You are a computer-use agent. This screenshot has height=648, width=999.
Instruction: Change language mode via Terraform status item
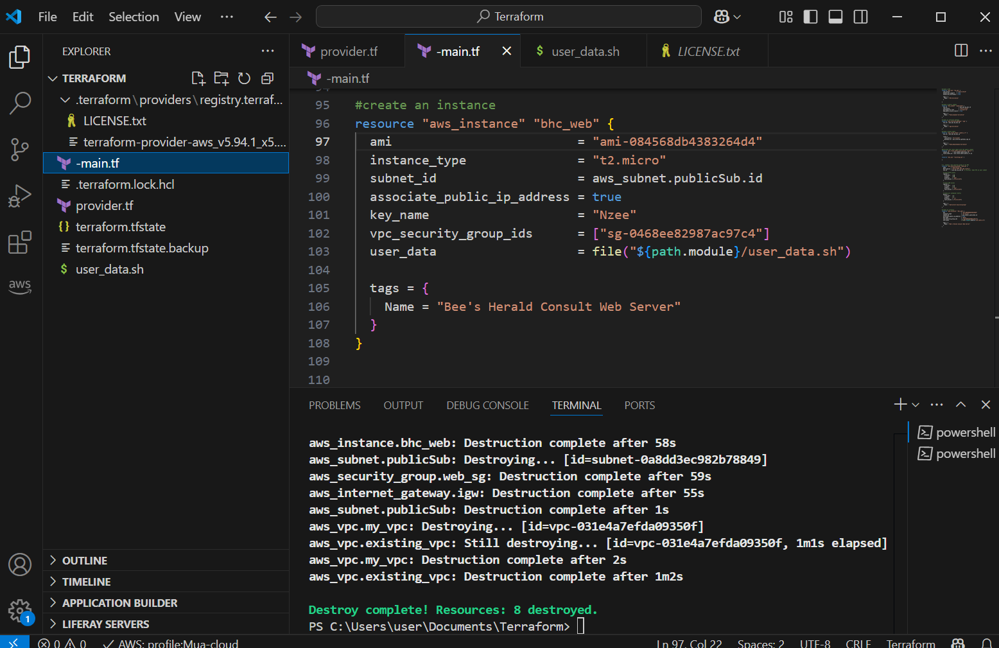tap(910, 643)
